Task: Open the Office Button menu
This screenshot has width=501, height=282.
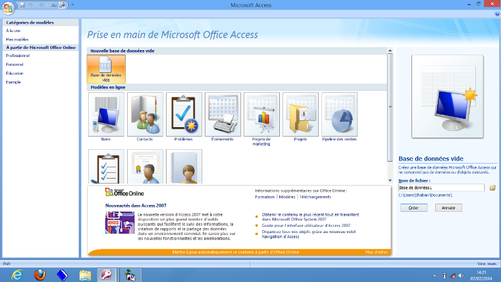Action: pyautogui.click(x=8, y=8)
